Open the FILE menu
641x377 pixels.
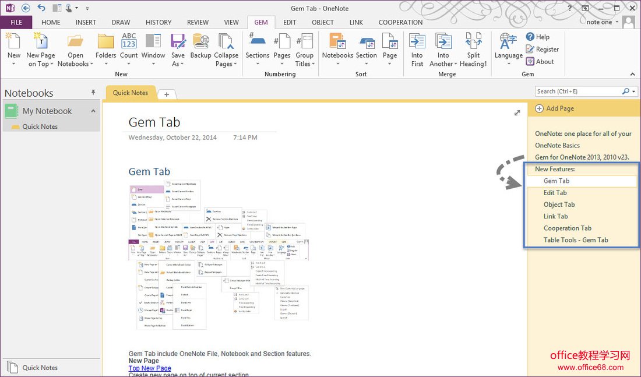pyautogui.click(x=16, y=22)
